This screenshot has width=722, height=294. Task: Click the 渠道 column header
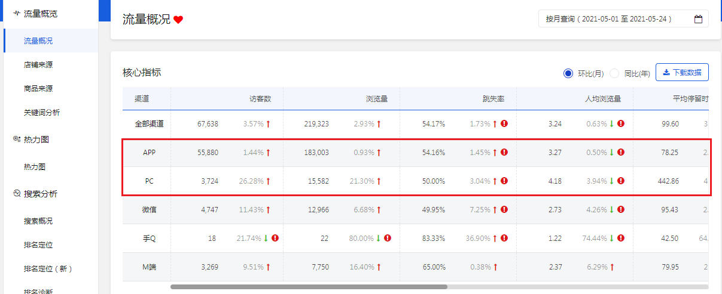point(142,99)
